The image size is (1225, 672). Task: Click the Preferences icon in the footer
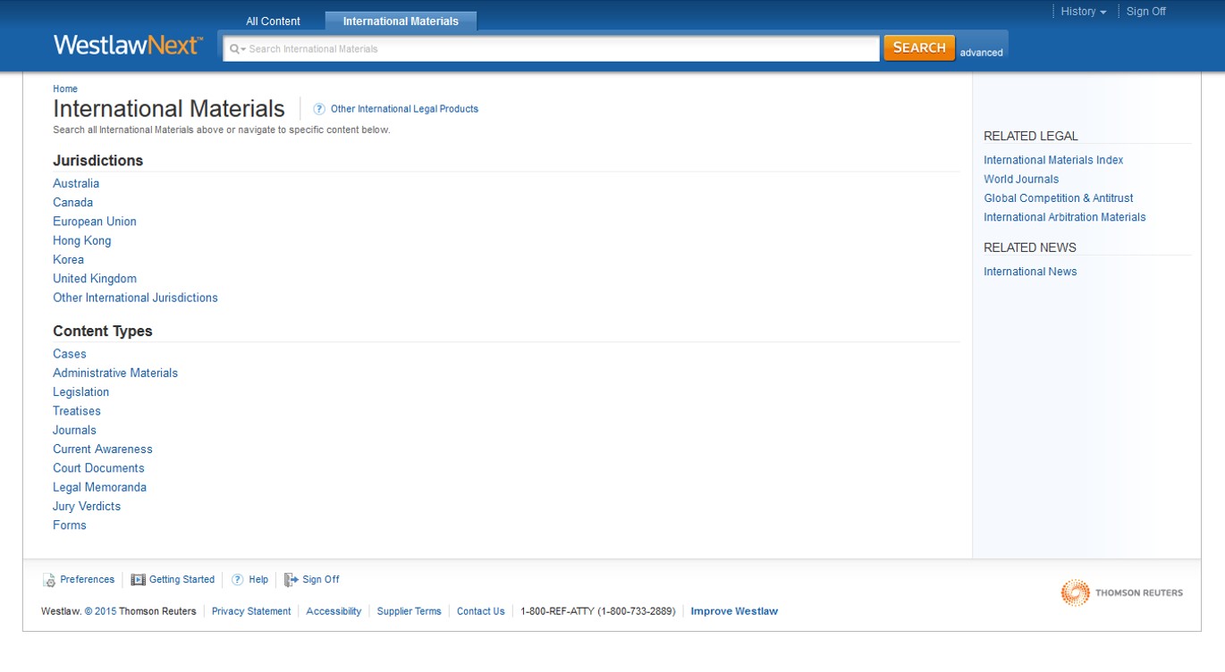49,580
